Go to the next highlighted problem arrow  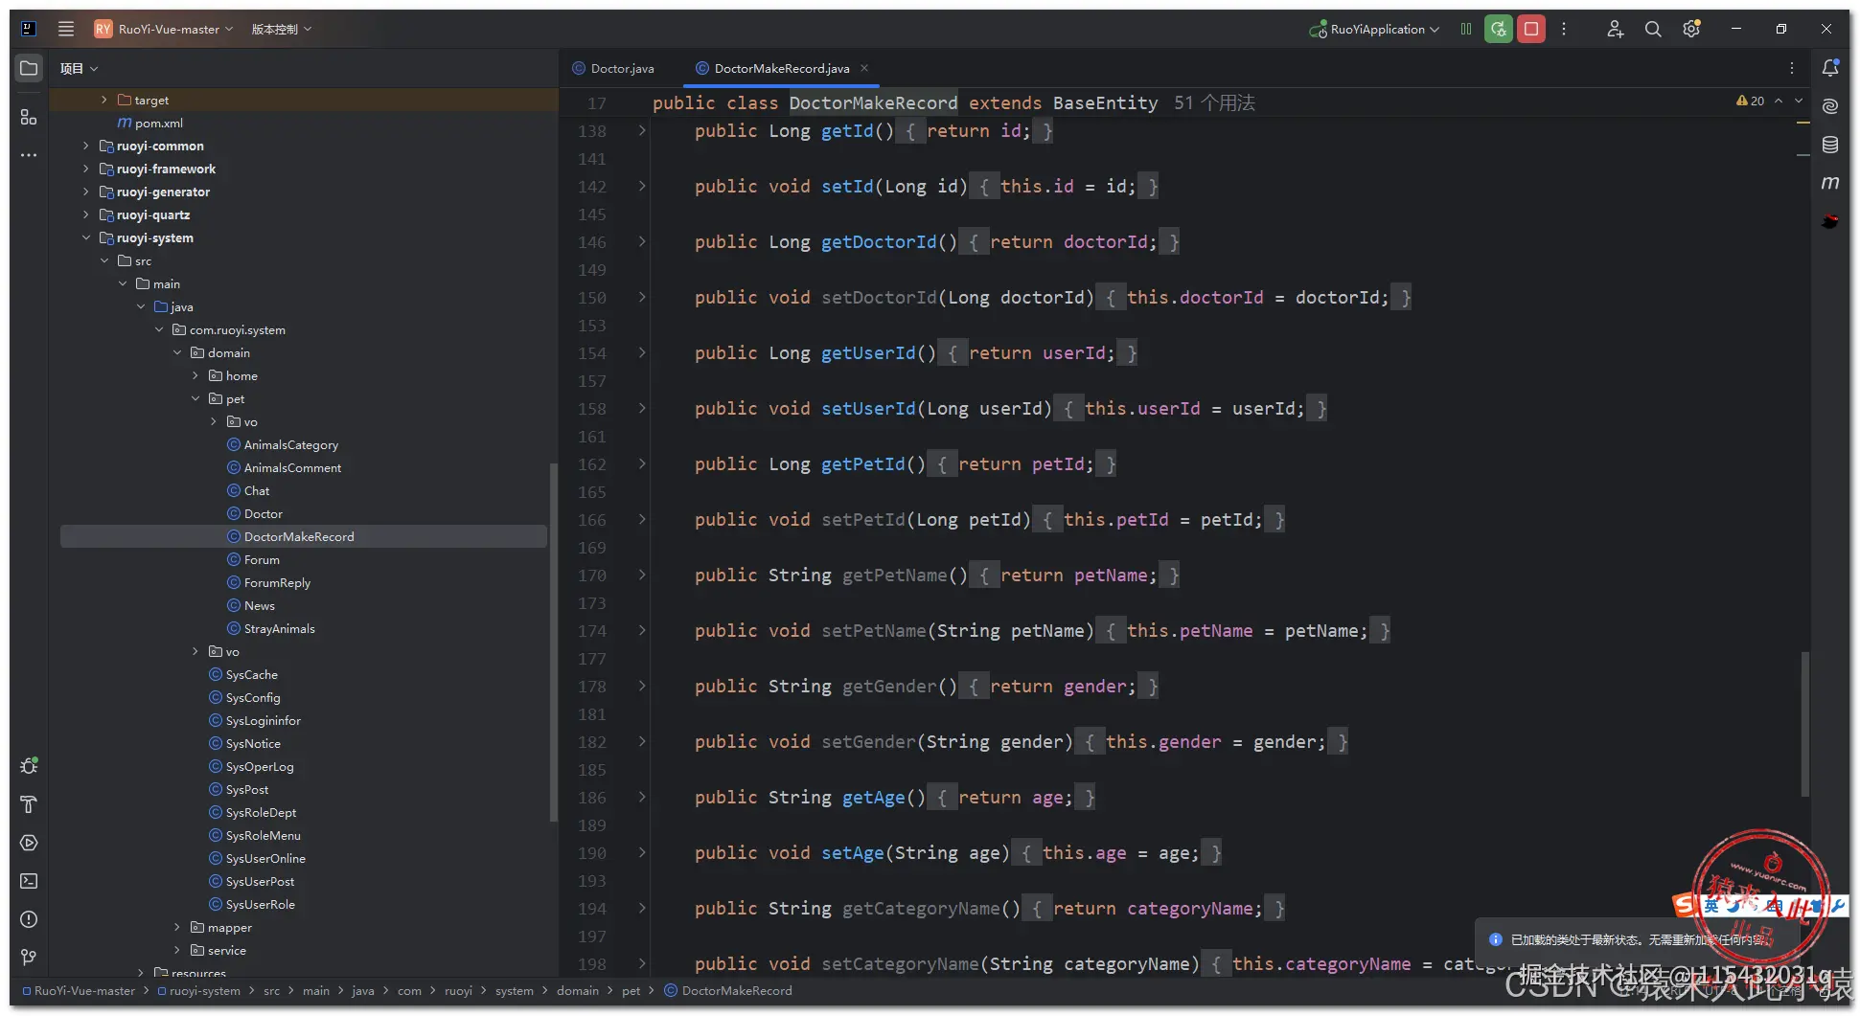pyautogui.click(x=1799, y=101)
